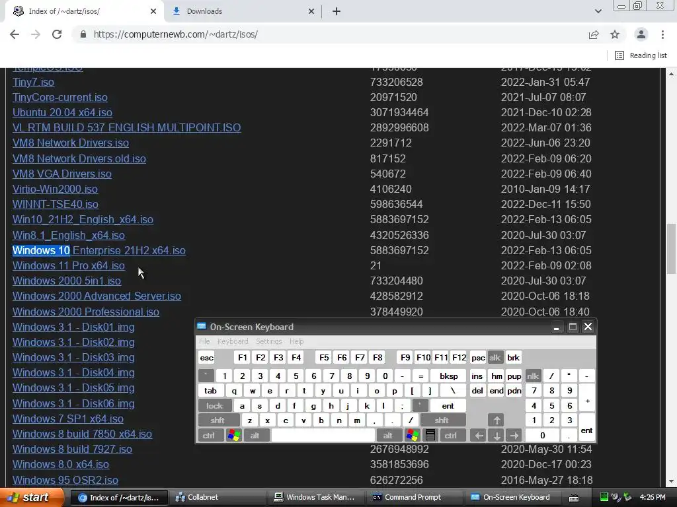This screenshot has height=507, width=677.
Task: Click the down arrow key on keyboard
Action: tap(497, 436)
